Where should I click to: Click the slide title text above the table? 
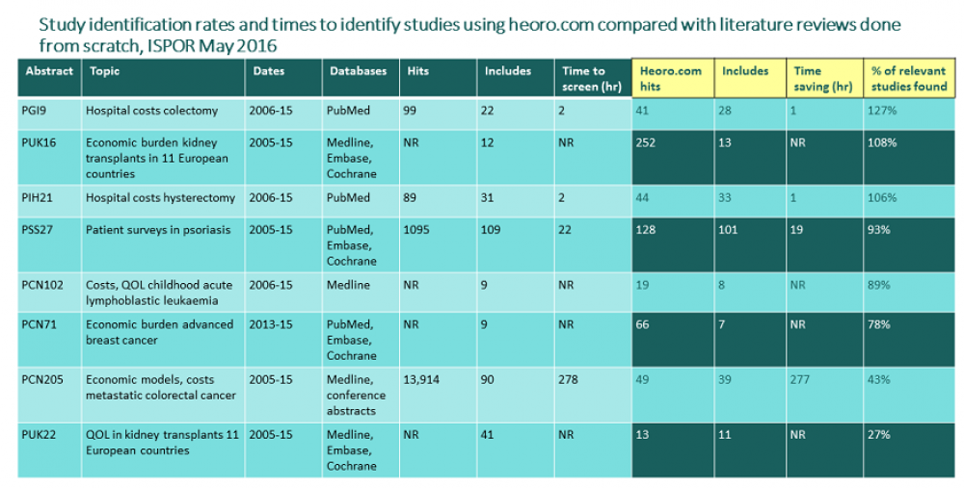coord(463,34)
